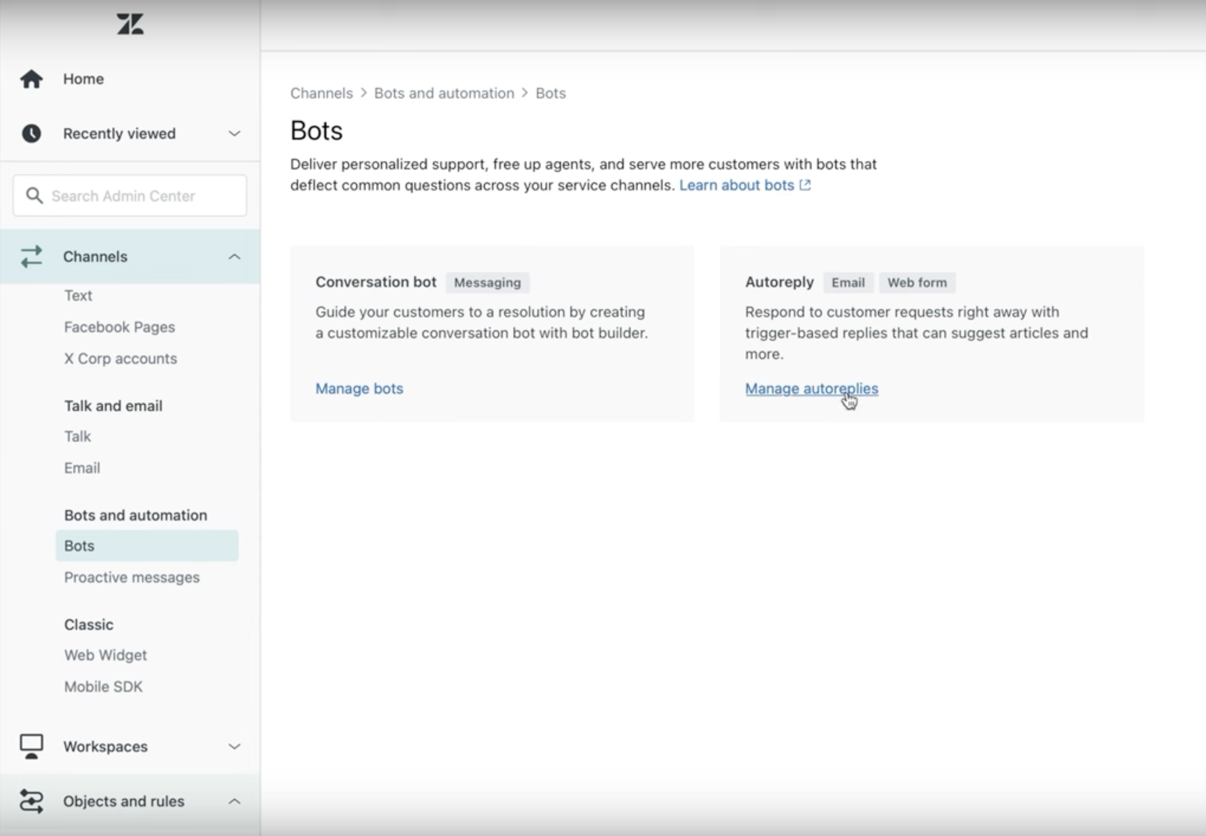
Task: Click external link icon beside Learn about bots
Action: click(805, 185)
